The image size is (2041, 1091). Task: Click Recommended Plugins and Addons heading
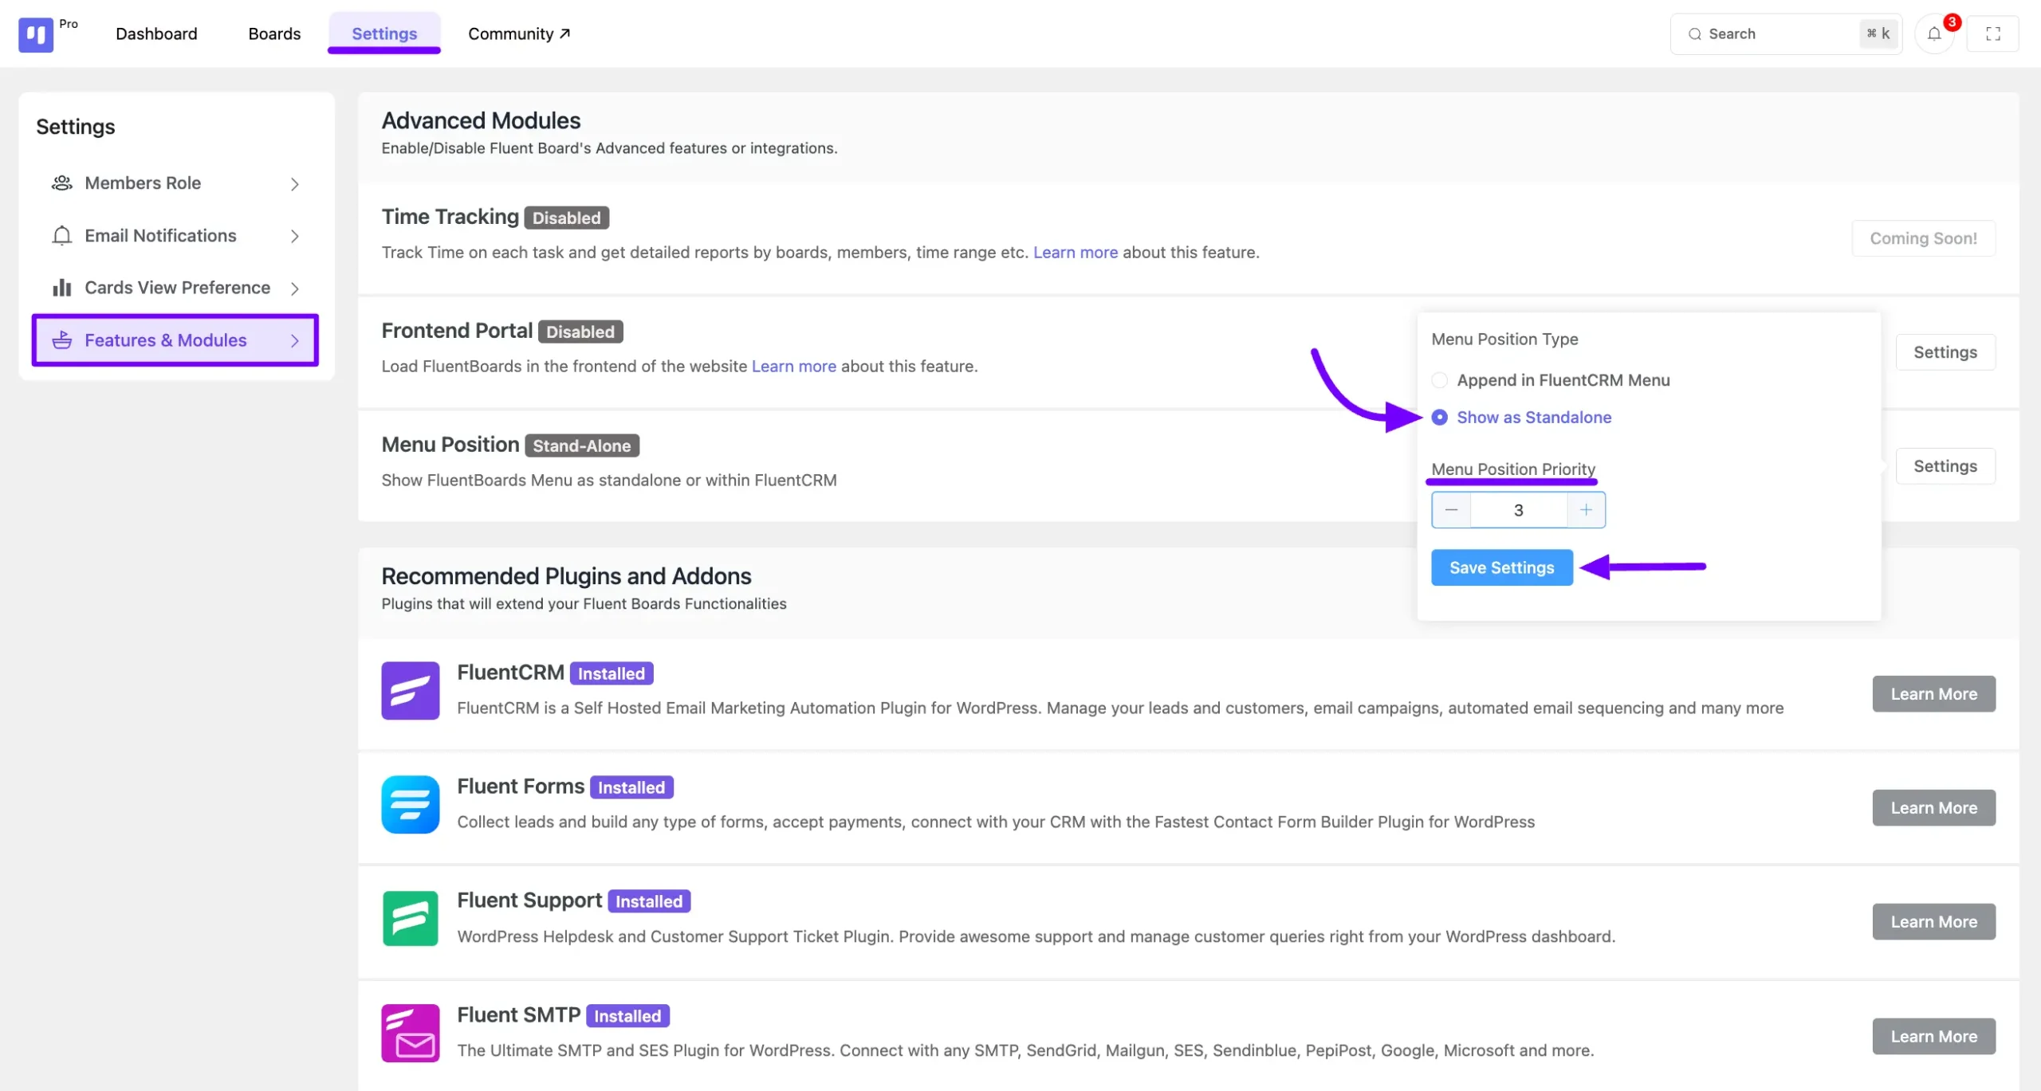point(566,575)
